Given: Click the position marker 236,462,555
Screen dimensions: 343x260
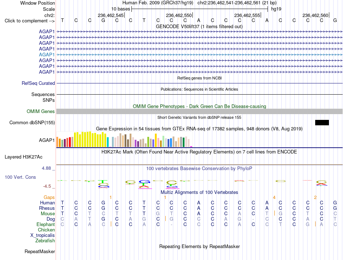Looking at the screenshot, I should coord(247,15).
